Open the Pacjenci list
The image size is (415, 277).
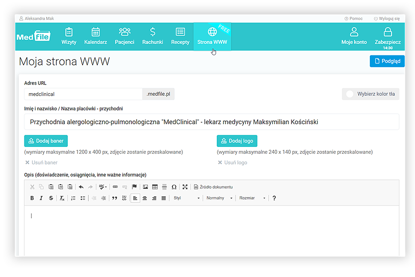125,36
